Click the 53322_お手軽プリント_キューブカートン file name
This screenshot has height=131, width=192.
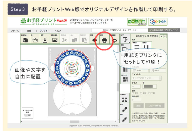(x=120, y=30)
